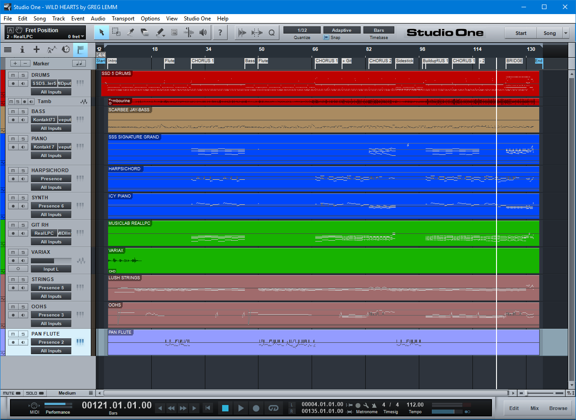This screenshot has height=420, width=576.
Task: Open metronome setup wrench icon
Action: [x=366, y=405]
